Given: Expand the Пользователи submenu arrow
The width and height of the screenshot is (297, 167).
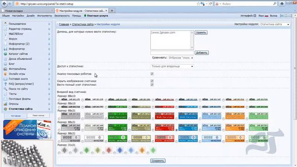Looking at the screenshot, I should [x=49, y=24].
